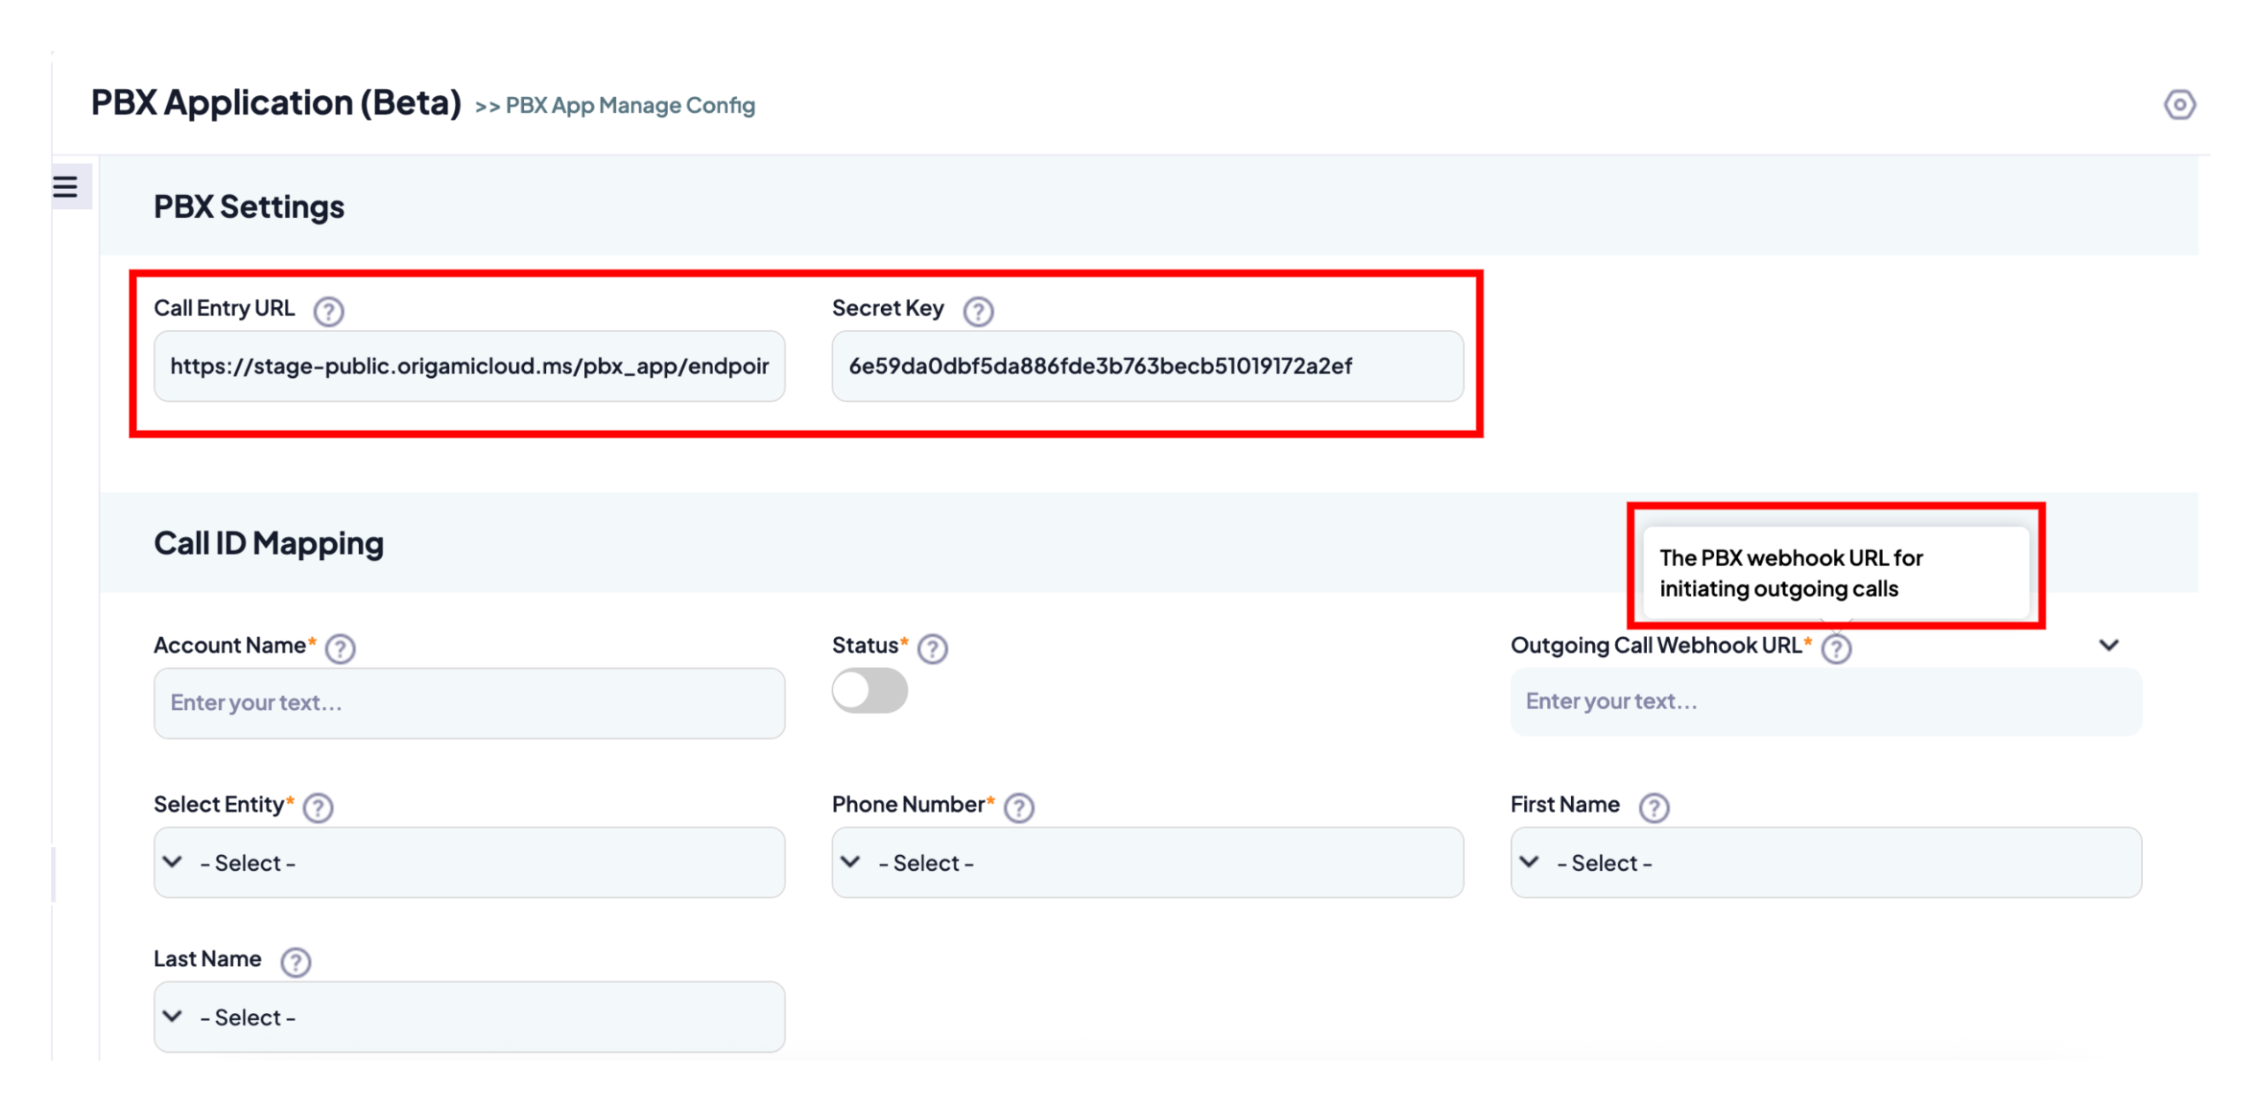Open the Phone Number dropdown
Viewport: 2262px width, 1111px height.
pos(1147,862)
